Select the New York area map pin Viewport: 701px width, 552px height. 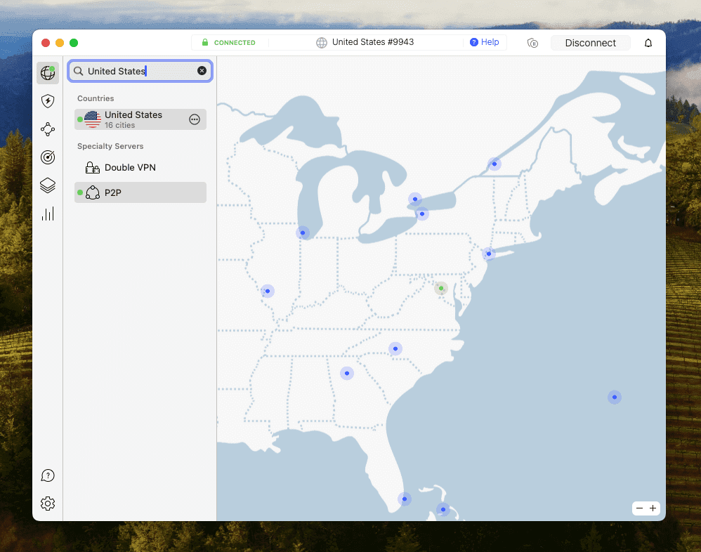489,254
